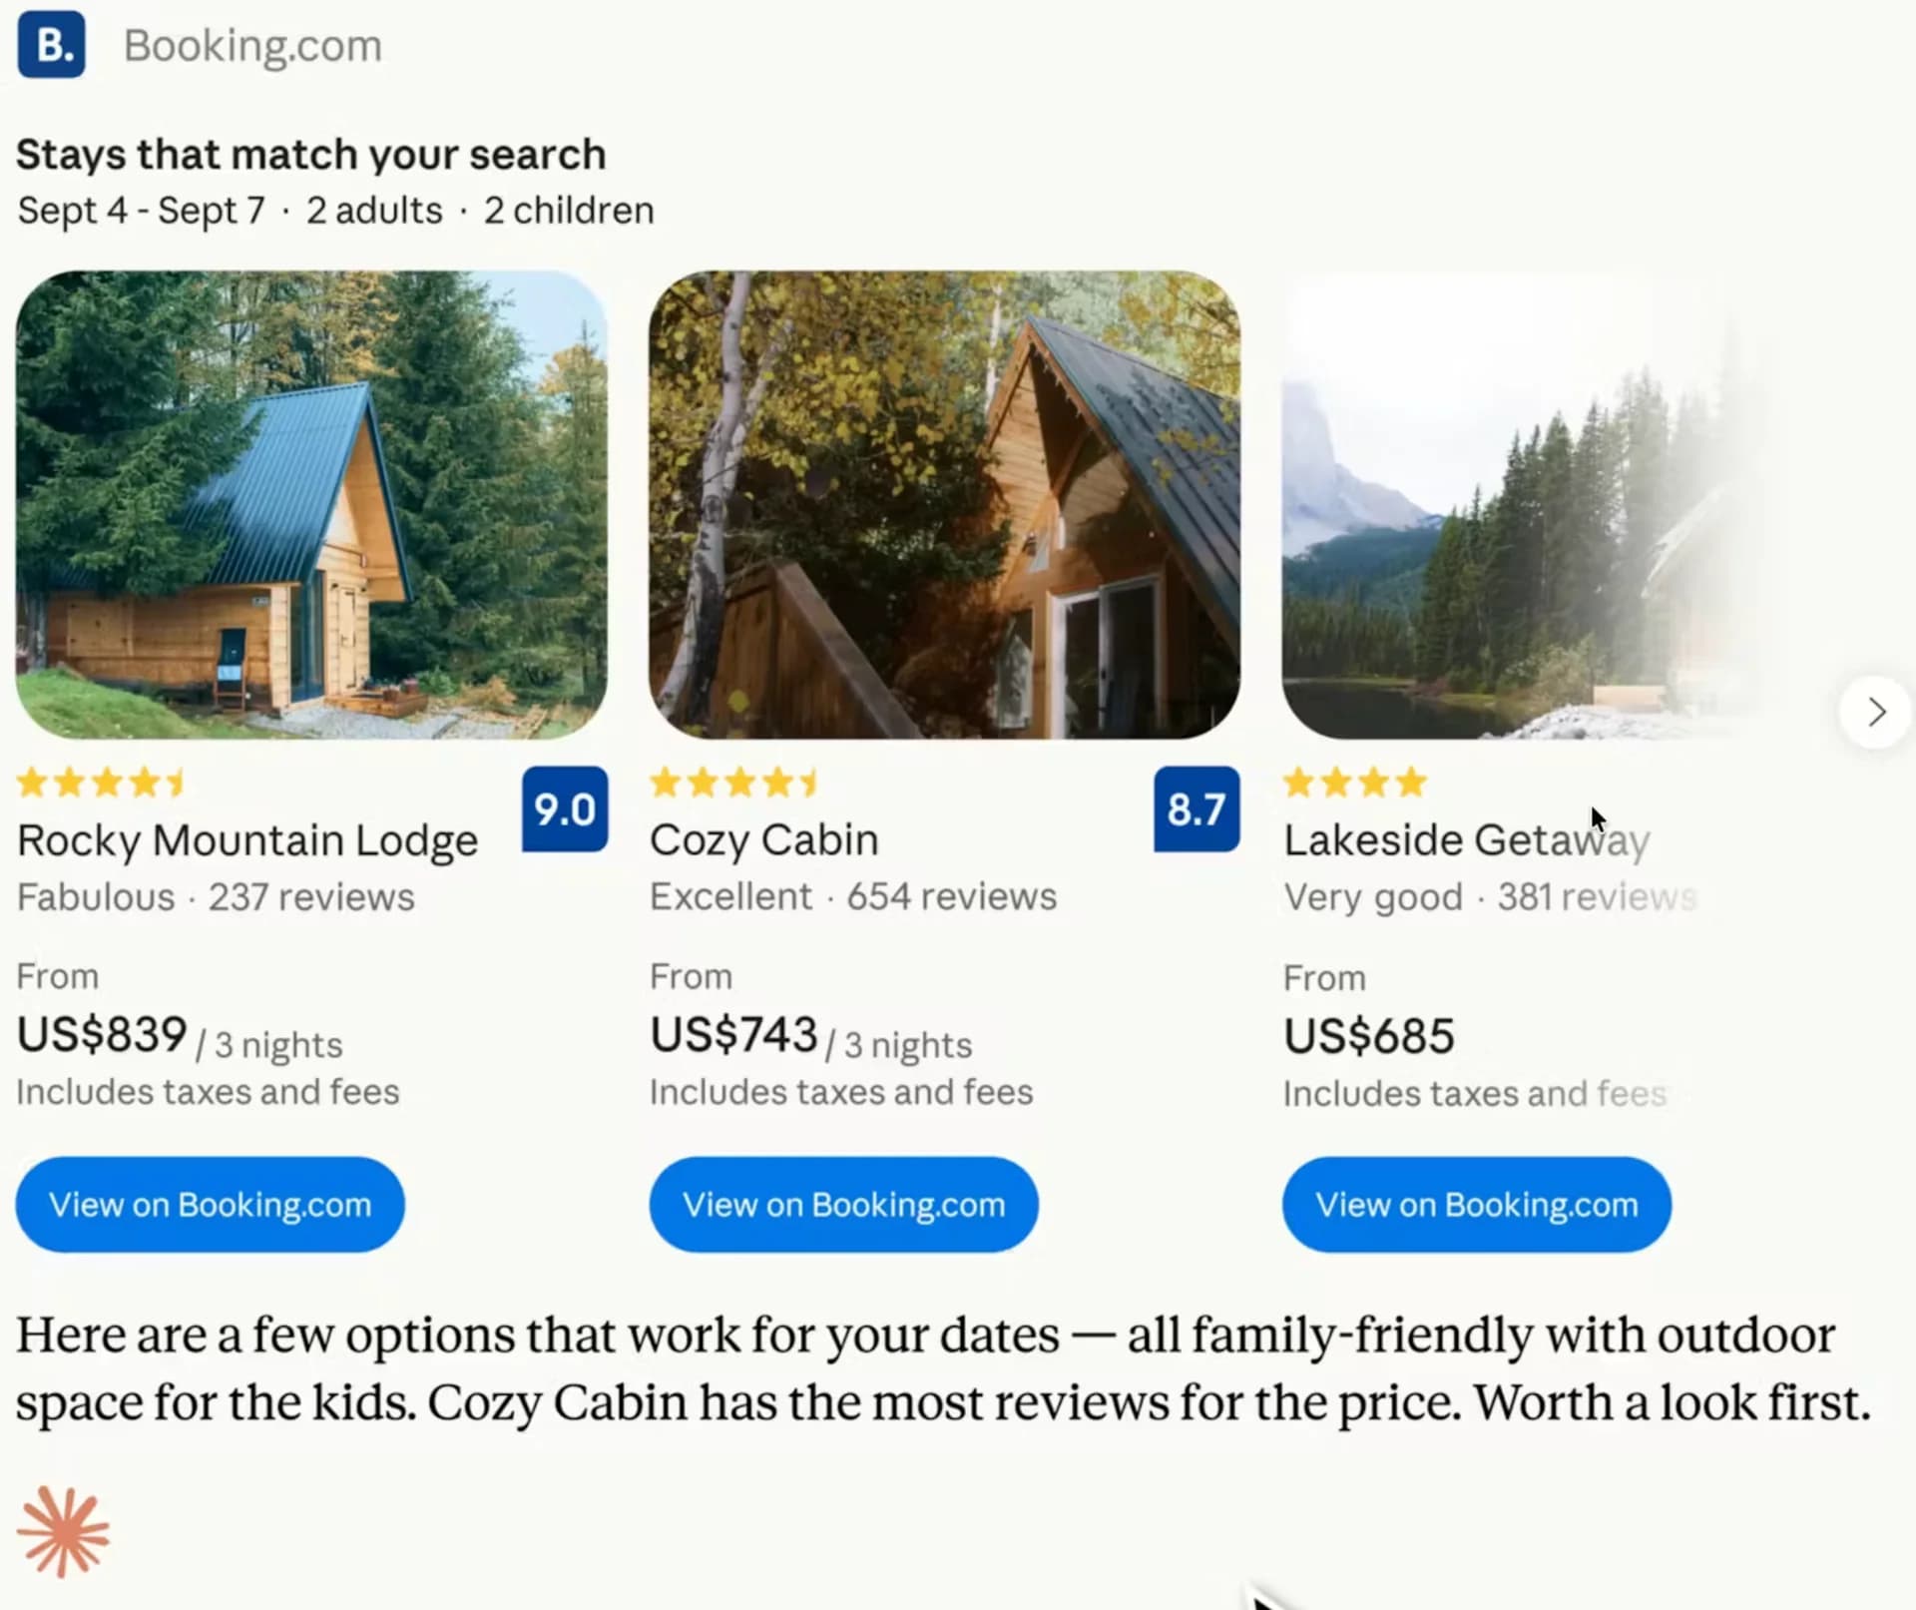Click the 9.0 rating badge
The width and height of the screenshot is (1916, 1610).
(565, 809)
